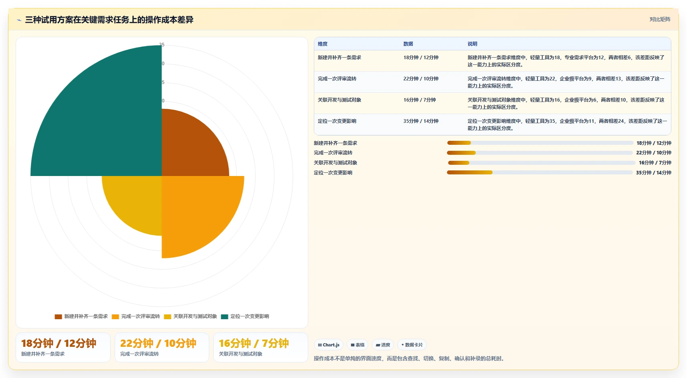
Task: Click the 新建并补齐一条需求 progress bar
Action: click(540, 143)
